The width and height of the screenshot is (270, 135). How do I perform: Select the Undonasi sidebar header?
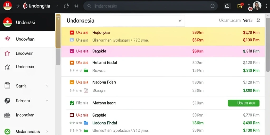coord(27,22)
